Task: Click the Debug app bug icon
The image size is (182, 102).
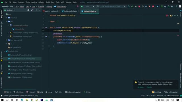Action: click(x=139, y=7)
